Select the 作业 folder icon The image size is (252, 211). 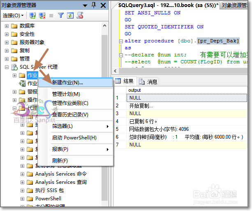[x=22, y=75]
